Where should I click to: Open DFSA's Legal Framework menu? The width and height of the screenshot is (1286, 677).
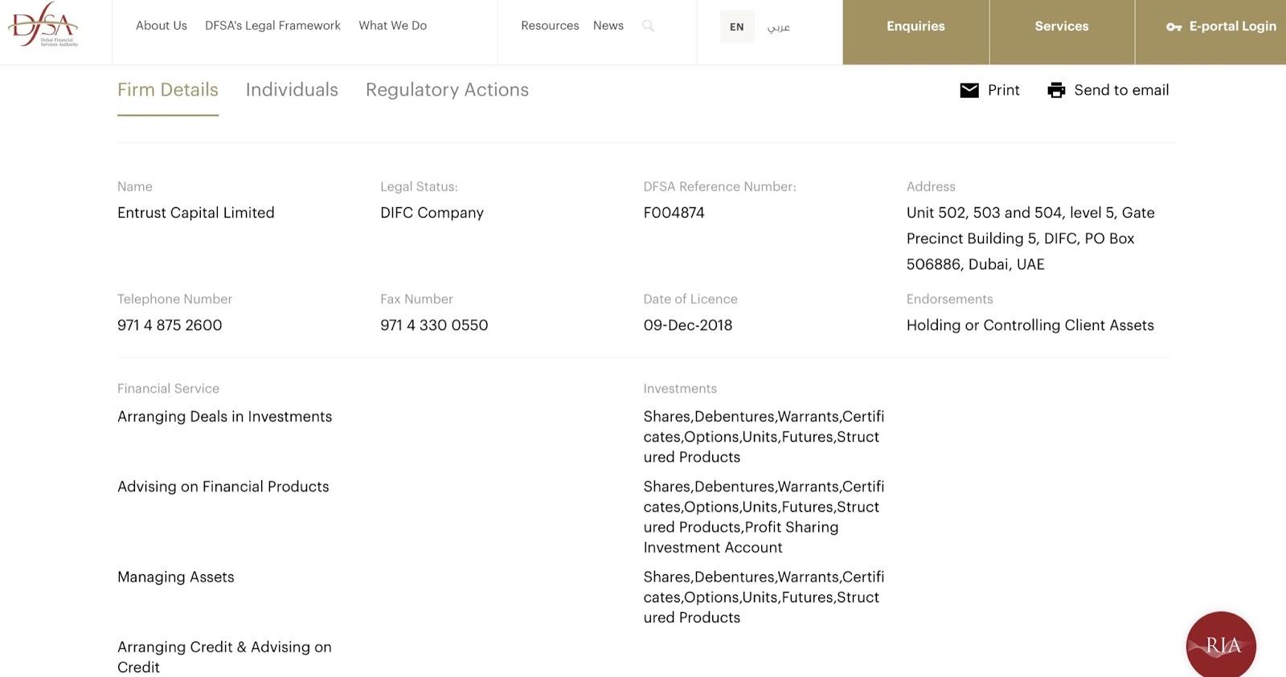pyautogui.click(x=272, y=26)
